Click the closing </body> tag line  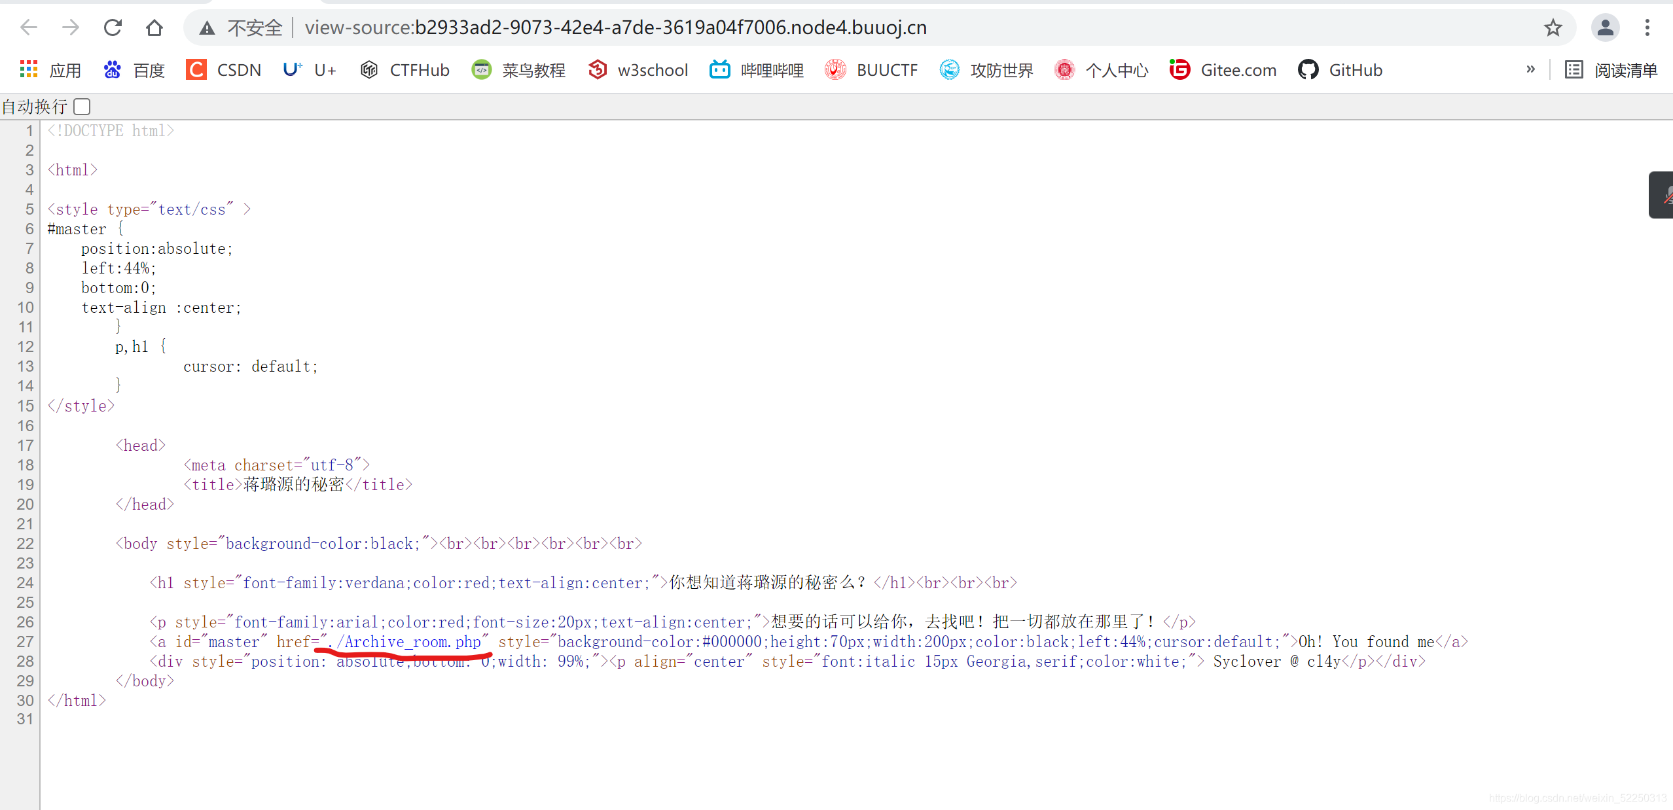coord(145,681)
